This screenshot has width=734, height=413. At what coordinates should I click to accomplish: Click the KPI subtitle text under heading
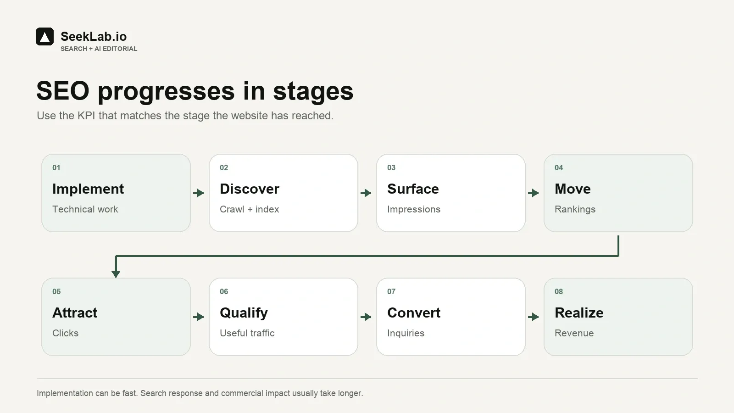point(185,116)
